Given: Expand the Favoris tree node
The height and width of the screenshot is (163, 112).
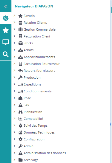Looking at the screenshot, I should 15,16.
